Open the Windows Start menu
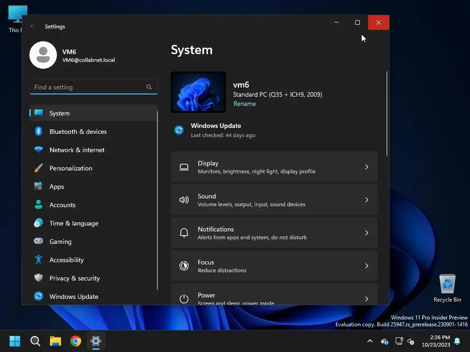 (15, 341)
